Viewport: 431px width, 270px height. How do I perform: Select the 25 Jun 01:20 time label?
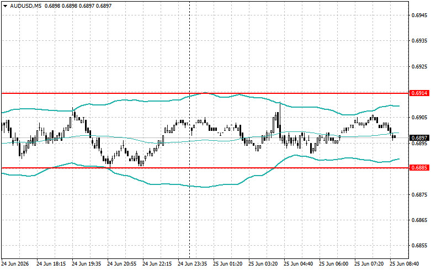(227, 264)
